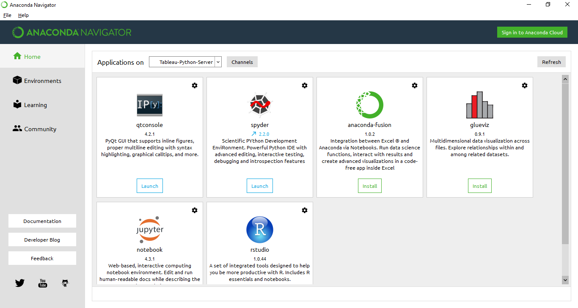Click the applications list scrollbar thumb

(565, 164)
